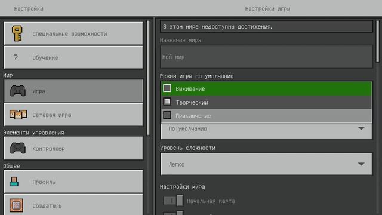Click the Настройки игры header text
This screenshot has width=382, height=215.
(267, 9)
